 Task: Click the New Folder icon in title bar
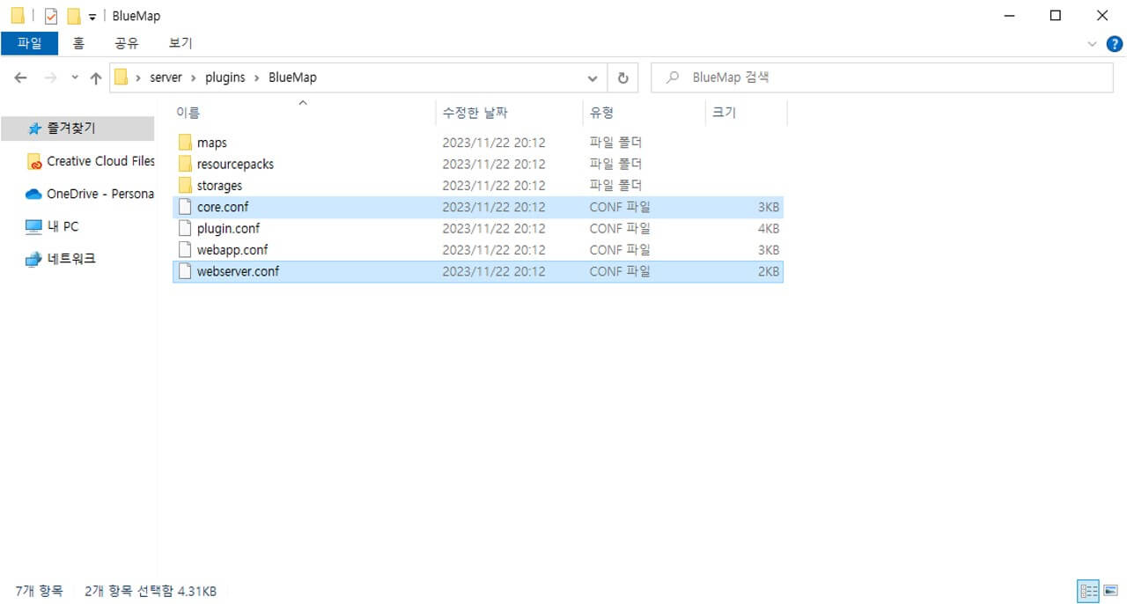coord(74,16)
